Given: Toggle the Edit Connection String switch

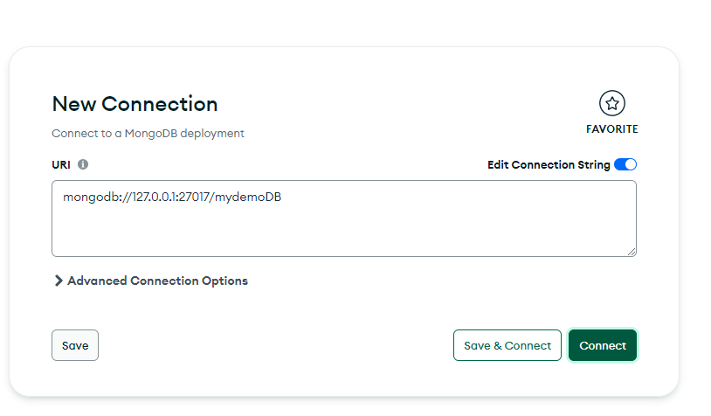Looking at the screenshot, I should pyautogui.click(x=625, y=164).
